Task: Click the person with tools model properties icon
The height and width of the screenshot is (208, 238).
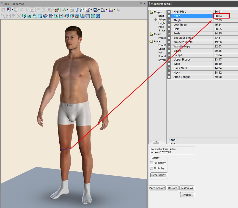Action: 88,10
